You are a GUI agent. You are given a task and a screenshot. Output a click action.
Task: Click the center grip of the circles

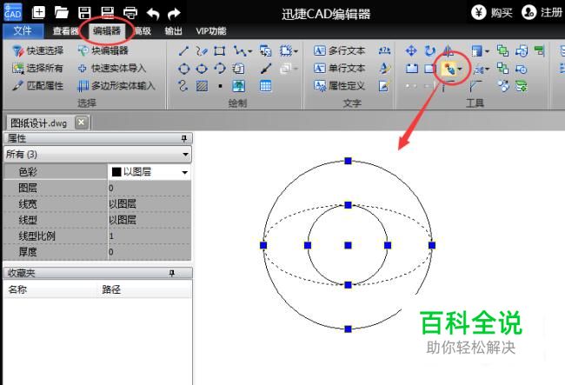[x=348, y=245]
